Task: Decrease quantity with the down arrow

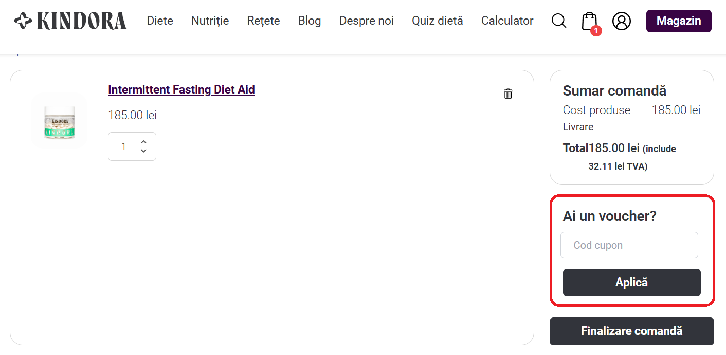Action: coord(143,151)
